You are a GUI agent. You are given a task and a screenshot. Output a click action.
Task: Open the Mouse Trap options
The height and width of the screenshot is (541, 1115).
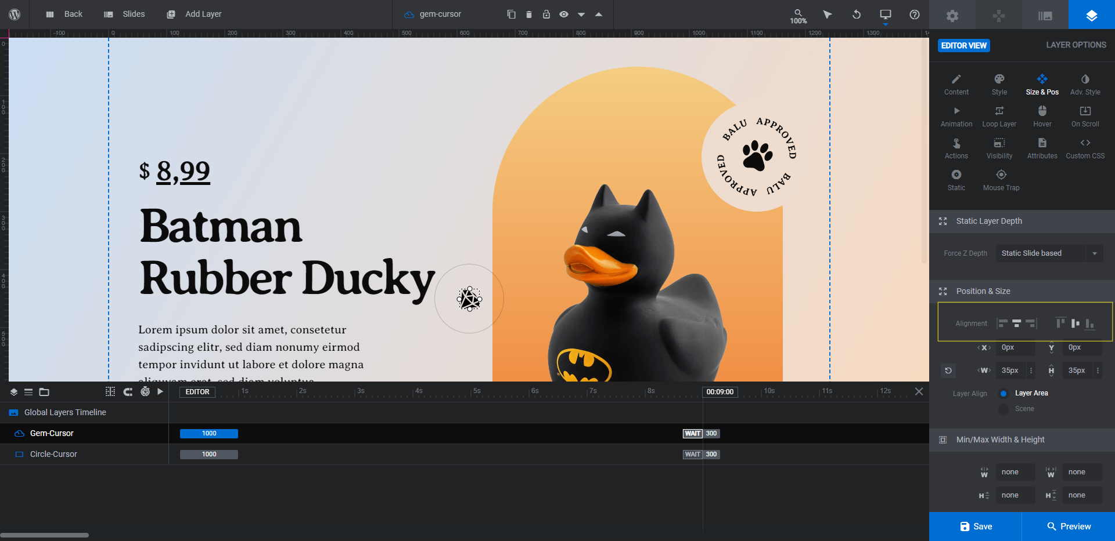[x=1001, y=180]
